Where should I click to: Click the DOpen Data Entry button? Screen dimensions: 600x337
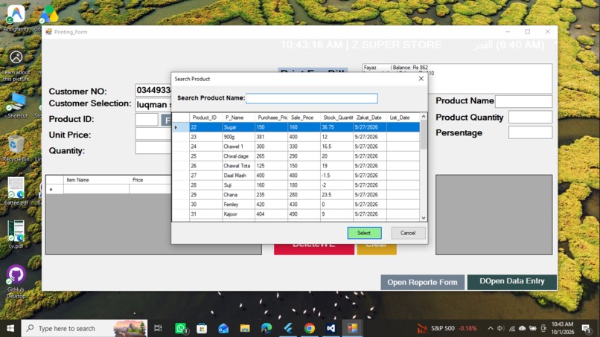(x=512, y=281)
